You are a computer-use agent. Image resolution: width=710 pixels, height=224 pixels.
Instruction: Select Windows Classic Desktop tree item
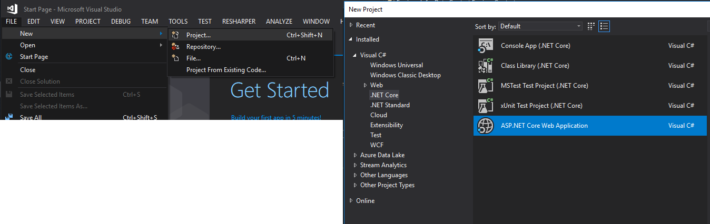click(406, 75)
